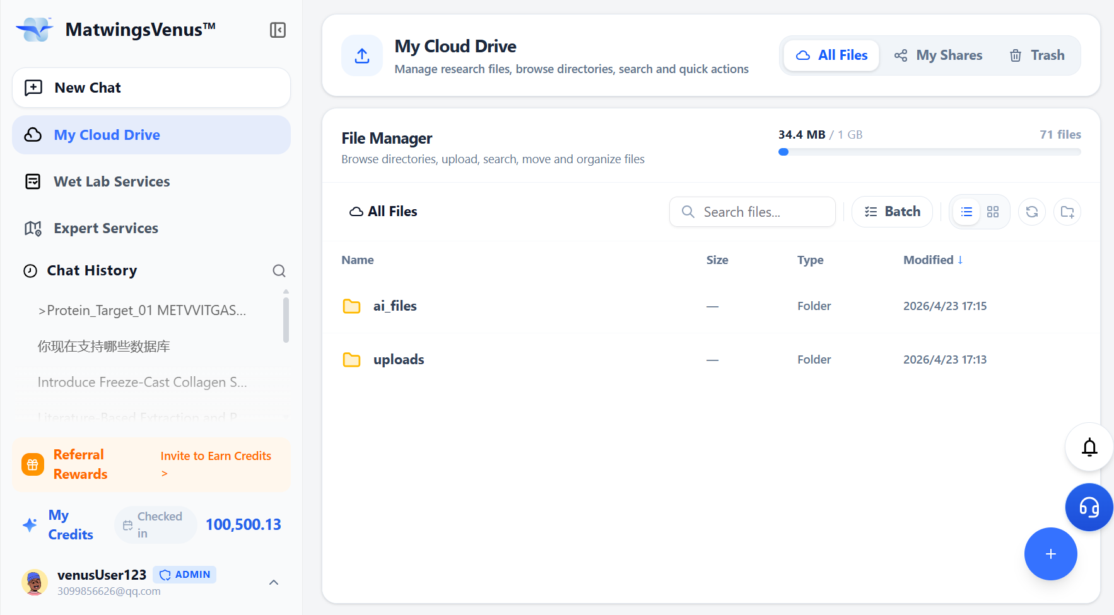Switch to My Shares tab
This screenshot has height=615, width=1114.
tap(939, 55)
